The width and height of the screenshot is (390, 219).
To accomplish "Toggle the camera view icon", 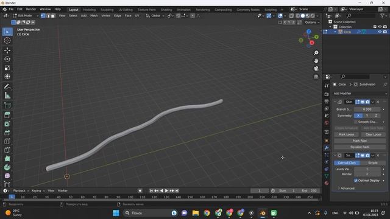I will click(x=316, y=69).
